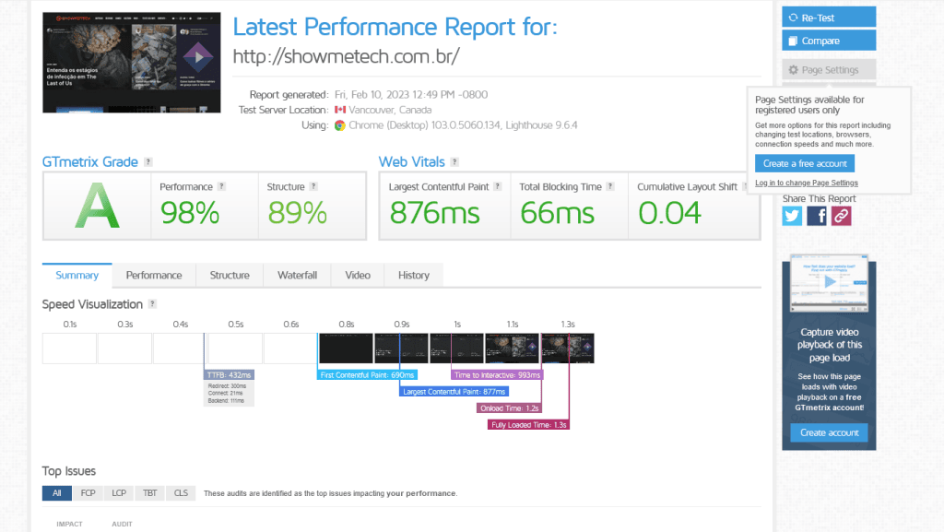This screenshot has height=532, width=944.
Task: Switch to the Waterfall tab
Action: (297, 275)
